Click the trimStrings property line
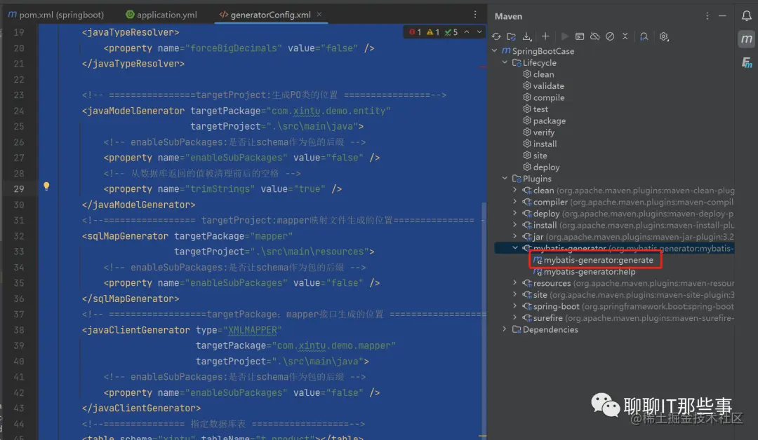This screenshot has width=758, height=440. pos(223,189)
